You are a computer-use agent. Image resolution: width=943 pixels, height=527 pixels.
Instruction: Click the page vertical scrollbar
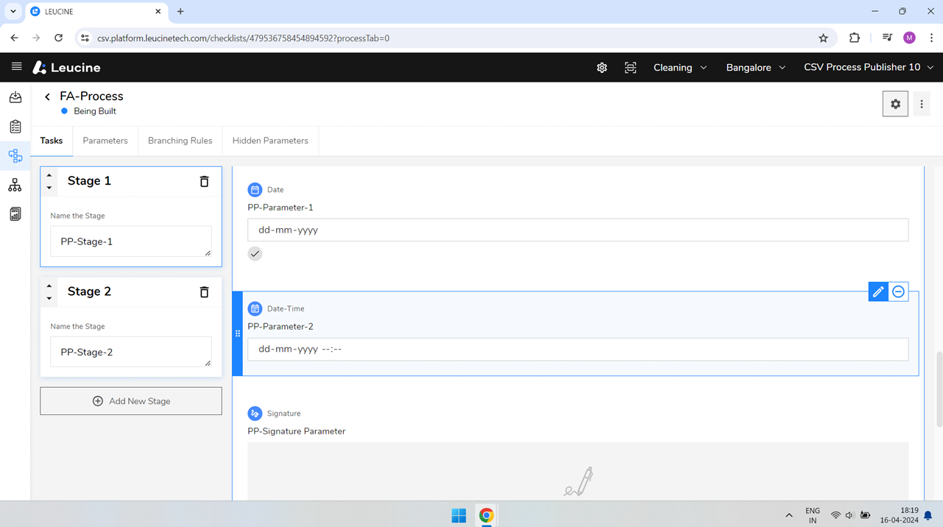coord(939,390)
